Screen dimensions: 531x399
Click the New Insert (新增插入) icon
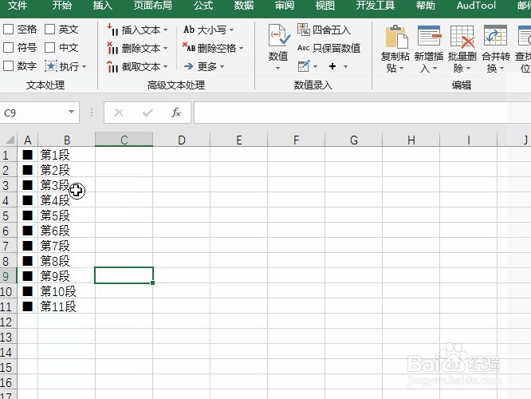[430, 36]
